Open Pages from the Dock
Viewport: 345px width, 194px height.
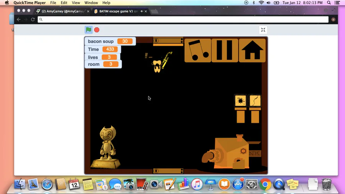pyautogui.click(x=170, y=184)
